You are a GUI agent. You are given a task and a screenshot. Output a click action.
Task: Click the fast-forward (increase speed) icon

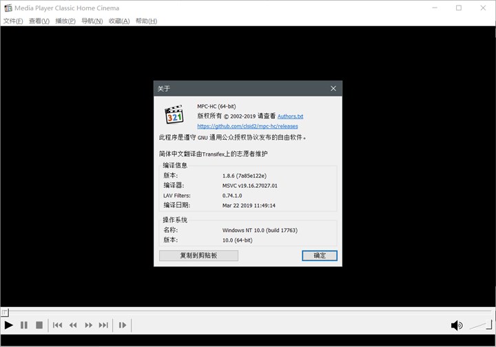tap(89, 325)
